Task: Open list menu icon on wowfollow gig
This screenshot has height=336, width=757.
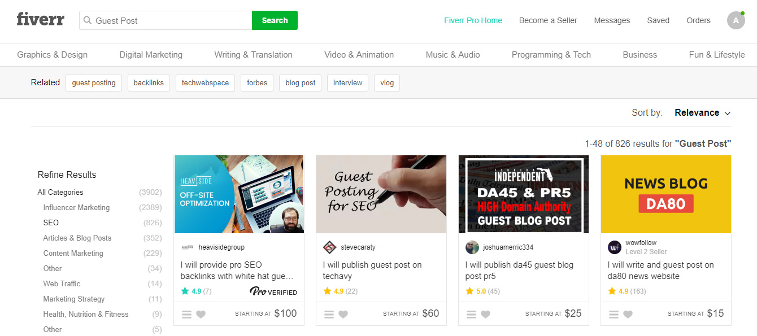Action: [614, 315]
